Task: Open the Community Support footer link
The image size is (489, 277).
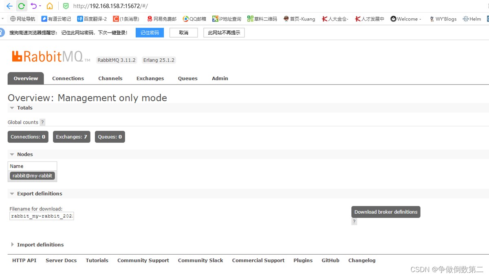Action: point(143,260)
